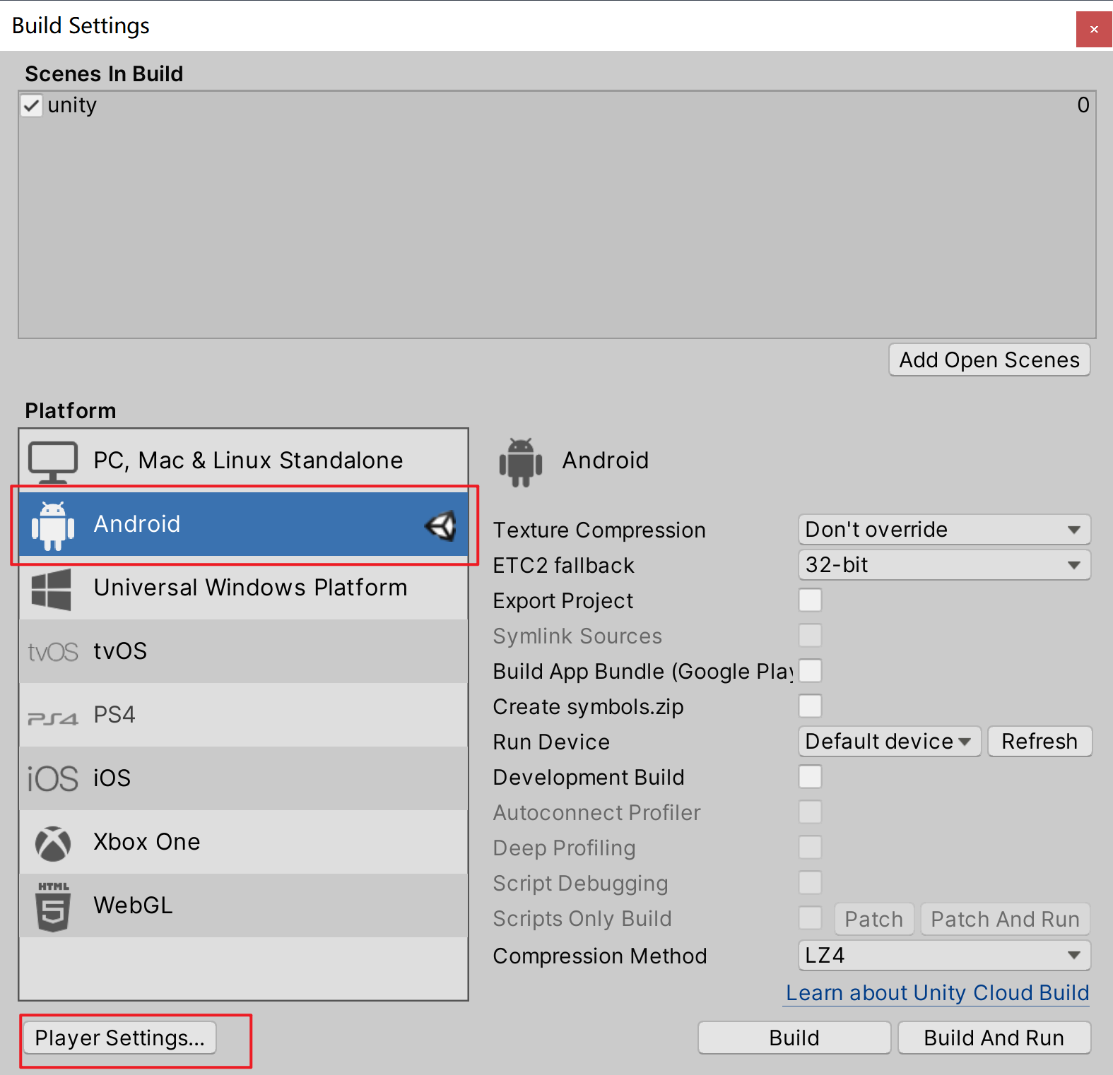This screenshot has height=1075, width=1113.
Task: Click the Xbox One logo icon
Action: (53, 843)
